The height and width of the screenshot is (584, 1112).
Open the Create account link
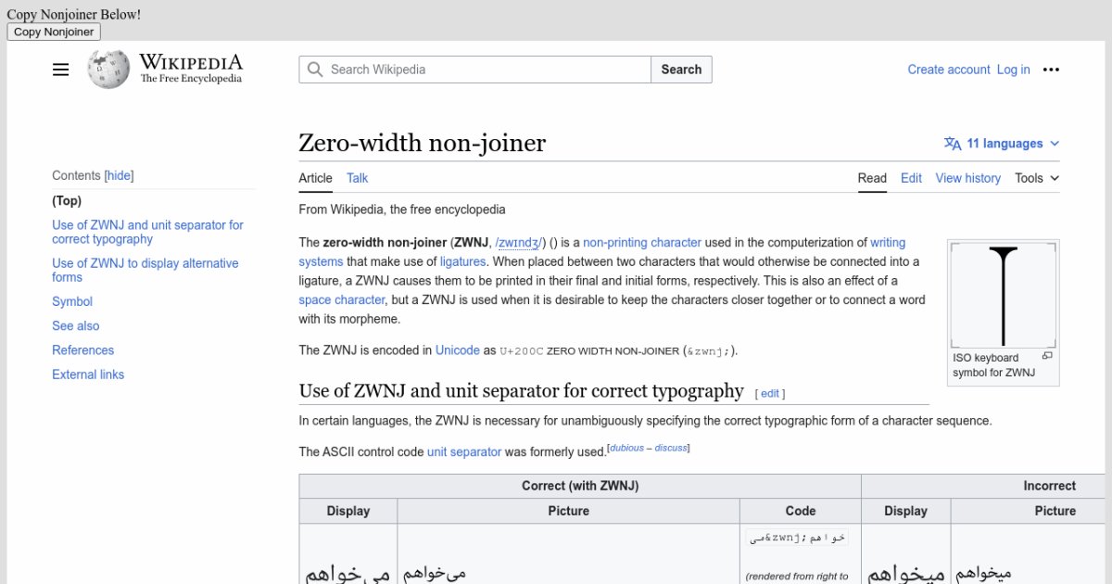point(948,70)
